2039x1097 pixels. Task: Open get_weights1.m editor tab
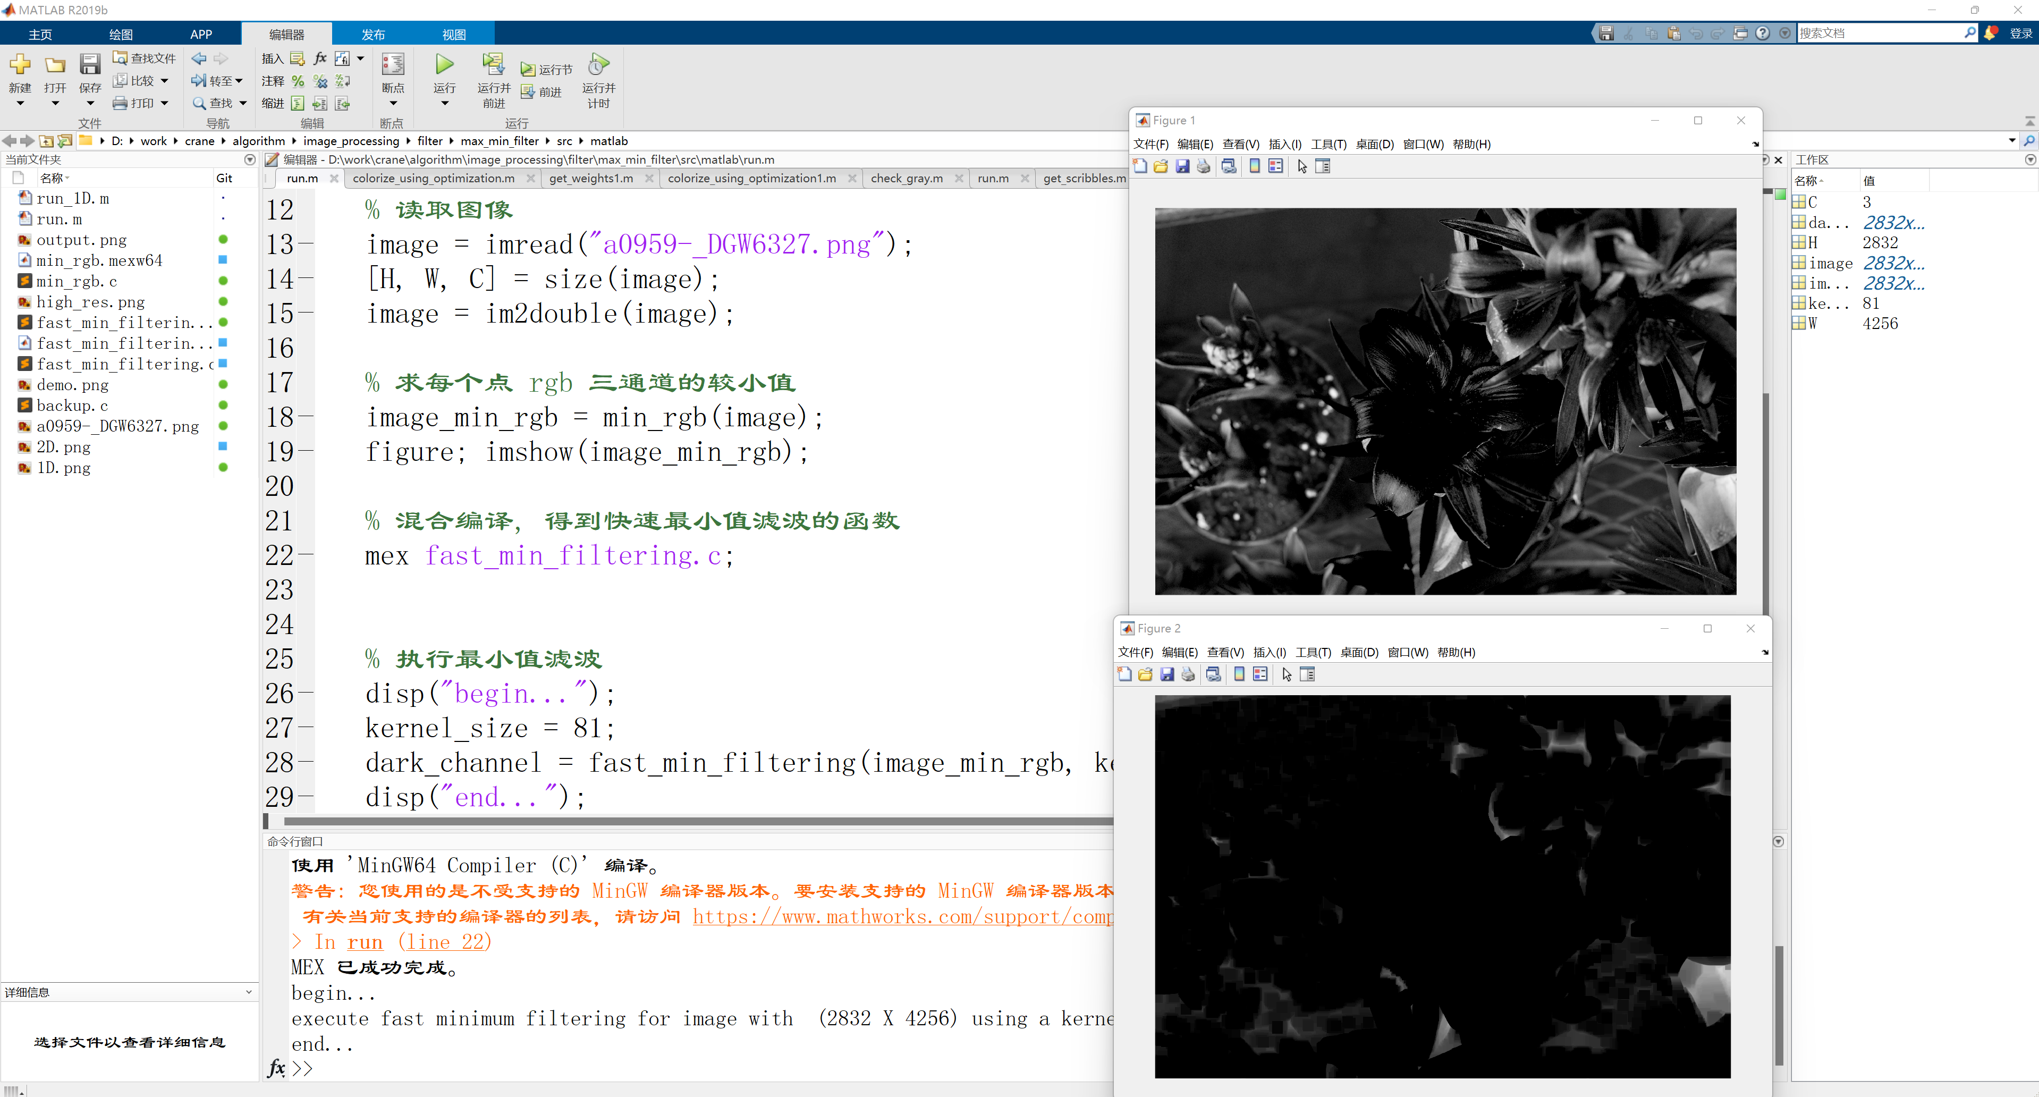pyautogui.click(x=590, y=179)
